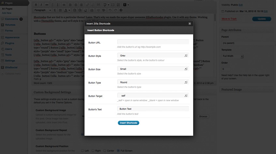Align text center in the editor

coord(76,5)
